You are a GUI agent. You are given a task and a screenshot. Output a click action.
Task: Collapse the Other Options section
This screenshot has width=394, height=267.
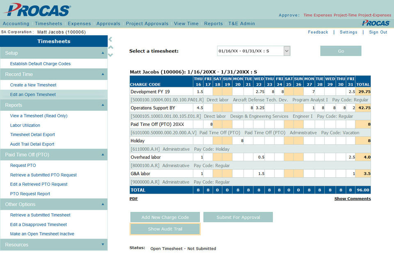tap(103, 204)
